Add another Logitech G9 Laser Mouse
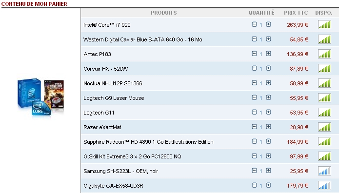 point(268,97)
